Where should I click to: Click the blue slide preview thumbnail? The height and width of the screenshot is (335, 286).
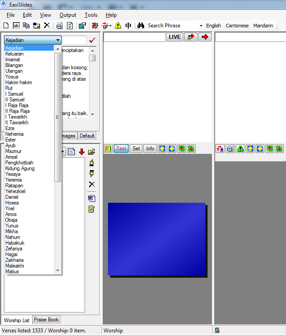click(156, 239)
